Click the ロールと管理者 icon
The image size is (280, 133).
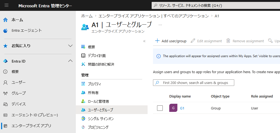click(83, 101)
